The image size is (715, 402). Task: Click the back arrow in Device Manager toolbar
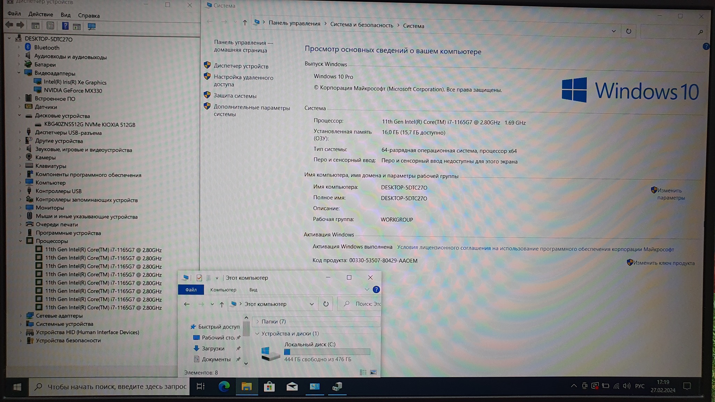(x=9, y=25)
